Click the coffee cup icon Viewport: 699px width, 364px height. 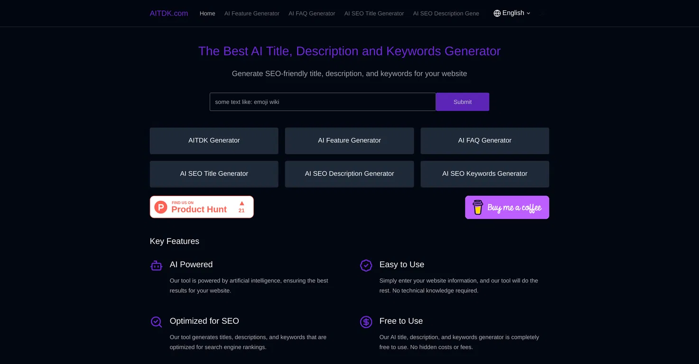tap(477, 207)
